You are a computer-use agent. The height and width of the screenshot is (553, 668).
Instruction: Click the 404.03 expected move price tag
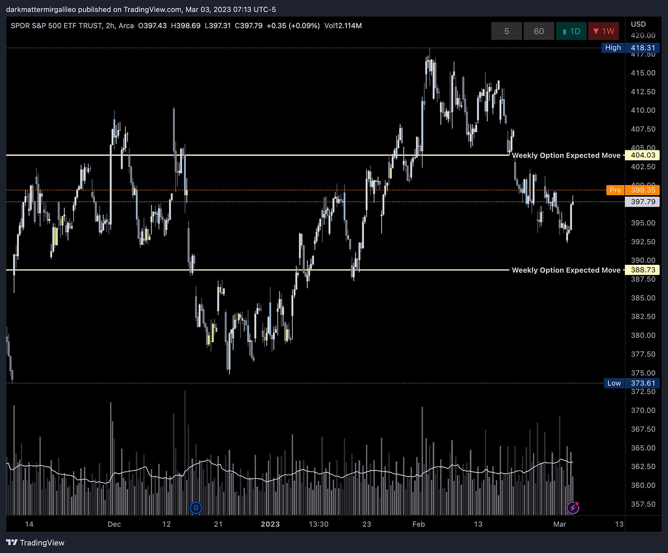(x=642, y=155)
